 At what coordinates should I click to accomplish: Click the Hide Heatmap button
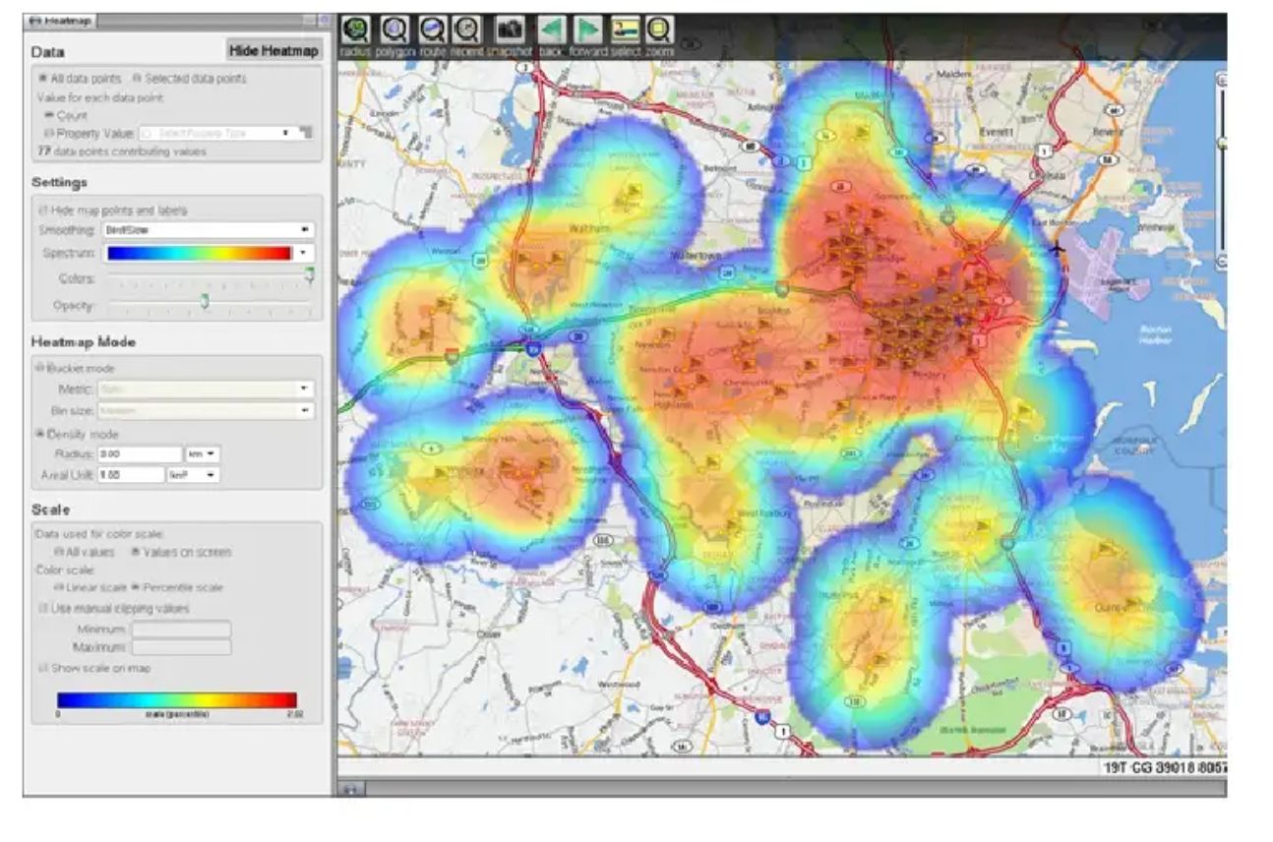click(x=273, y=50)
